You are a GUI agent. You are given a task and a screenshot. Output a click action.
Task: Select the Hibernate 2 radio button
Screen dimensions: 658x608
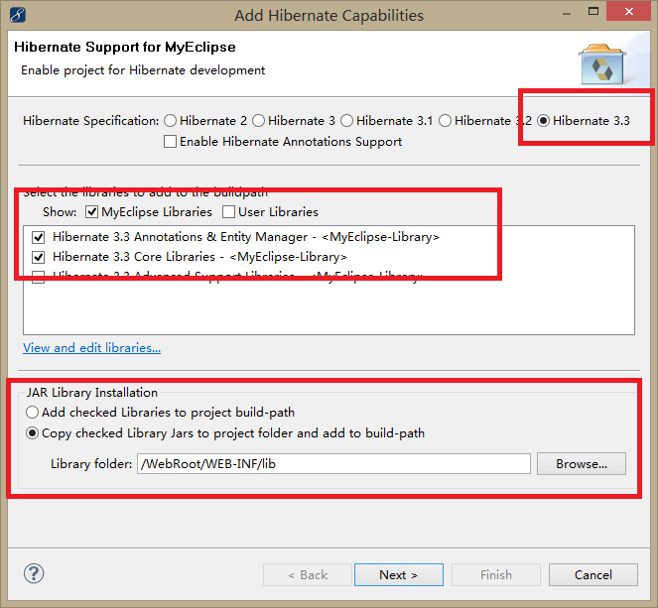pos(171,121)
